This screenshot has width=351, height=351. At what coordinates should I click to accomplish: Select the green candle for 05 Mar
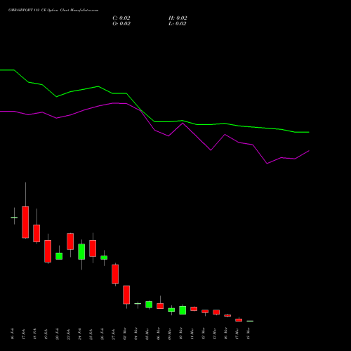[149, 305]
